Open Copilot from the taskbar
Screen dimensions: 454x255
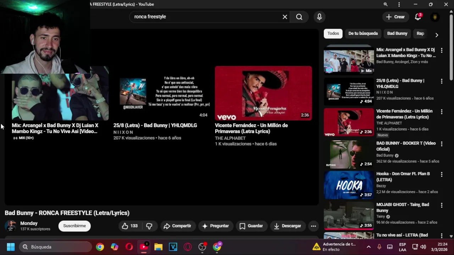115,247
